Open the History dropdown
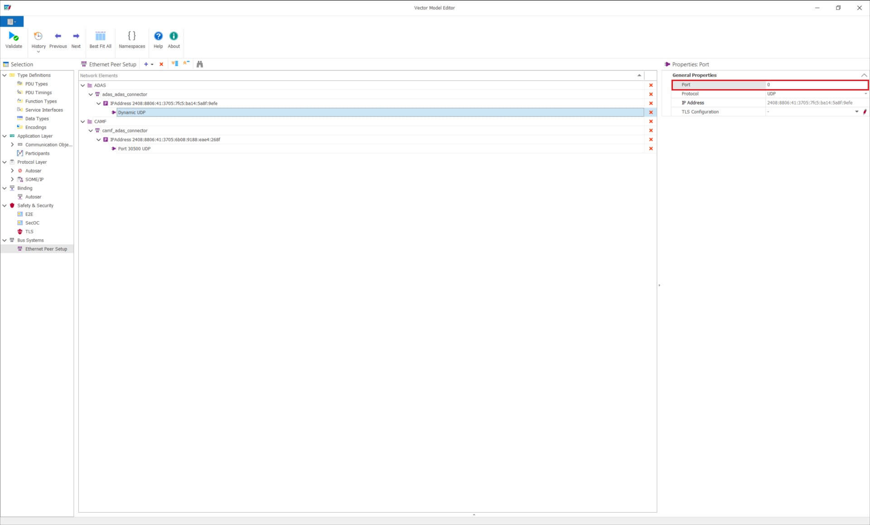870x525 pixels. [x=39, y=52]
